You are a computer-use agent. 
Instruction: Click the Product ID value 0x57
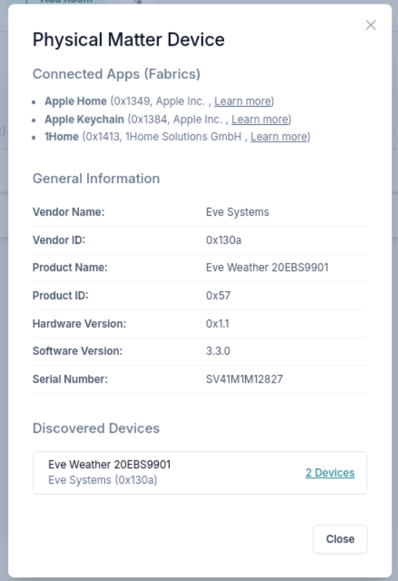[x=218, y=296]
